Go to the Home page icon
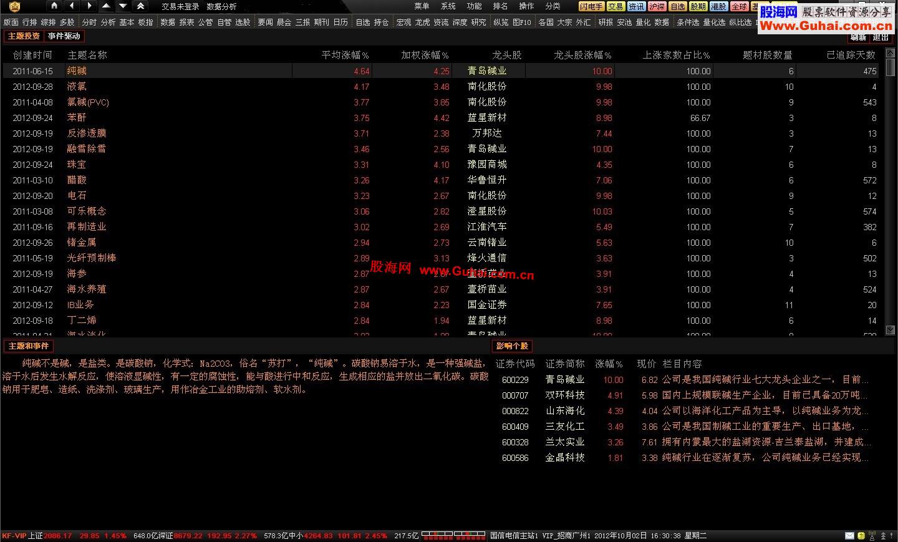This screenshot has height=542, width=898. click(54, 6)
